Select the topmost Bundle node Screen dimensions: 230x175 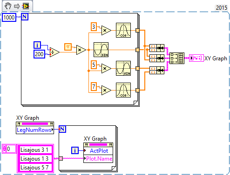click(157, 48)
